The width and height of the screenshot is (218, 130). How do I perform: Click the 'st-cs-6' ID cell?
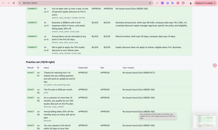pyautogui.click(x=46, y=49)
